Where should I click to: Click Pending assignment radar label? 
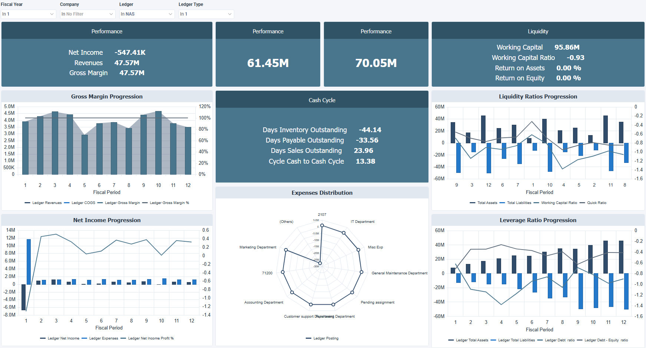tap(378, 302)
